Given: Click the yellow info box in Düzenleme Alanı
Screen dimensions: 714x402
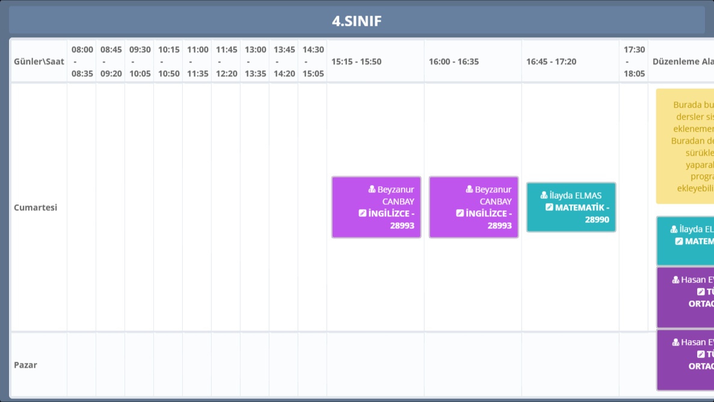Looking at the screenshot, I should (x=686, y=146).
